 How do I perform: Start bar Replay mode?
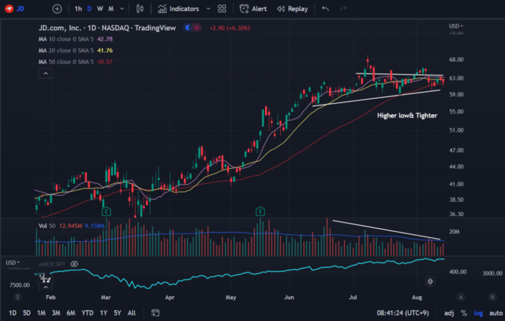pyautogui.click(x=292, y=9)
